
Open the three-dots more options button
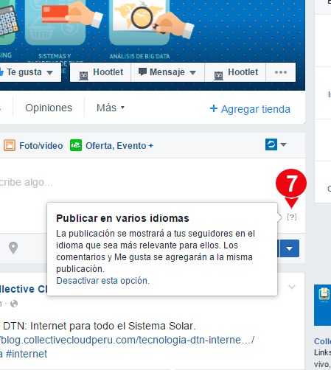tap(281, 72)
